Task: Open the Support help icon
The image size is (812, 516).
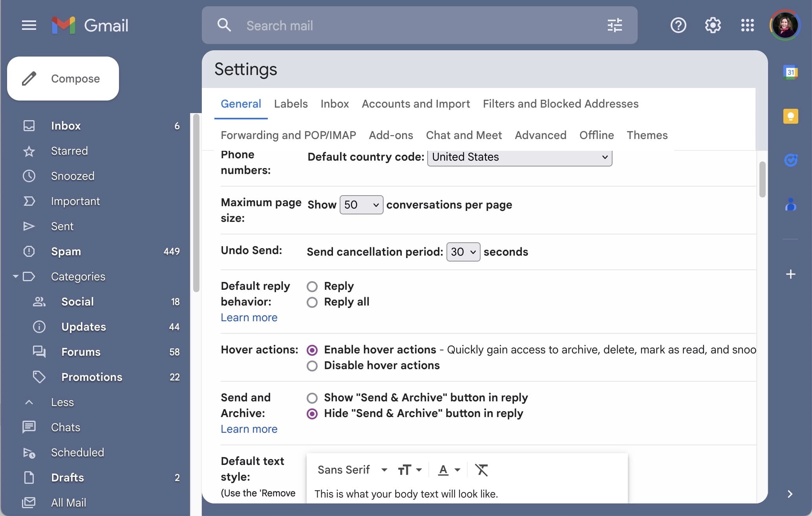Action: click(x=678, y=25)
